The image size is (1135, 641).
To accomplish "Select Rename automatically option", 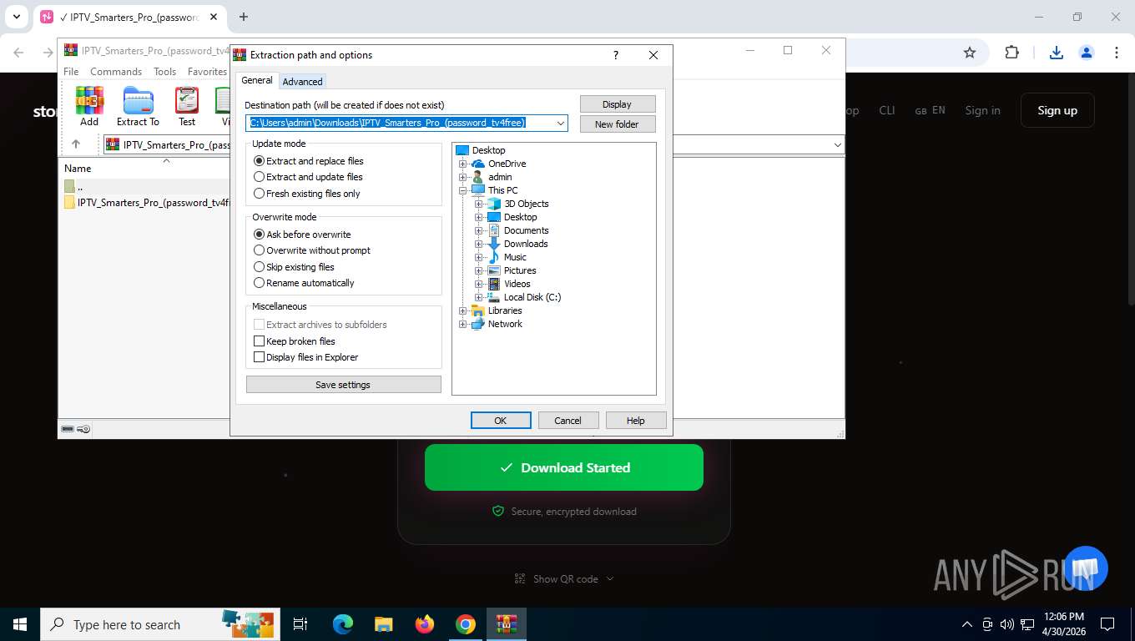I will click(304, 283).
